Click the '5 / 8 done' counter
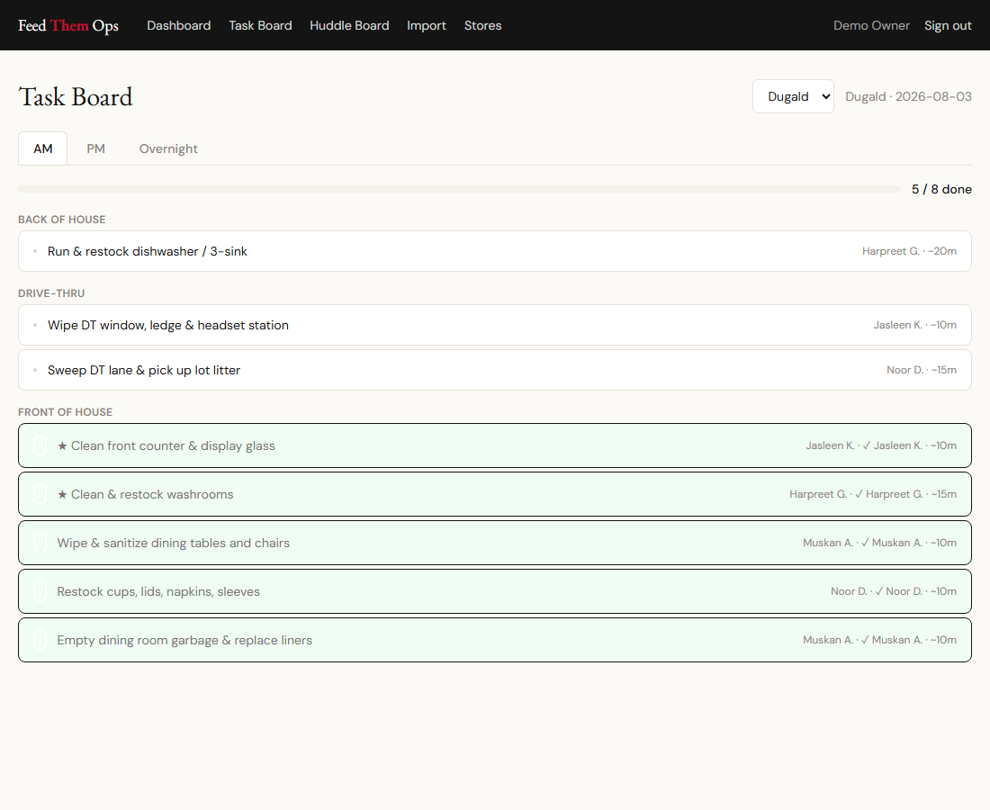The height and width of the screenshot is (810, 990). (941, 189)
